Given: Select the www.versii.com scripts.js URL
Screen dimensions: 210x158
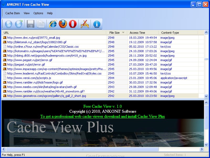Looking at the screenshot, I should 29,78.
